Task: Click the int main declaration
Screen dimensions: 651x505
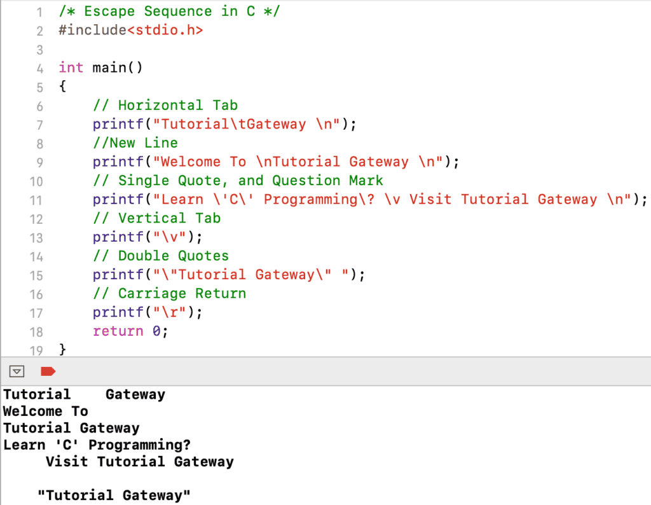Action: [102, 67]
